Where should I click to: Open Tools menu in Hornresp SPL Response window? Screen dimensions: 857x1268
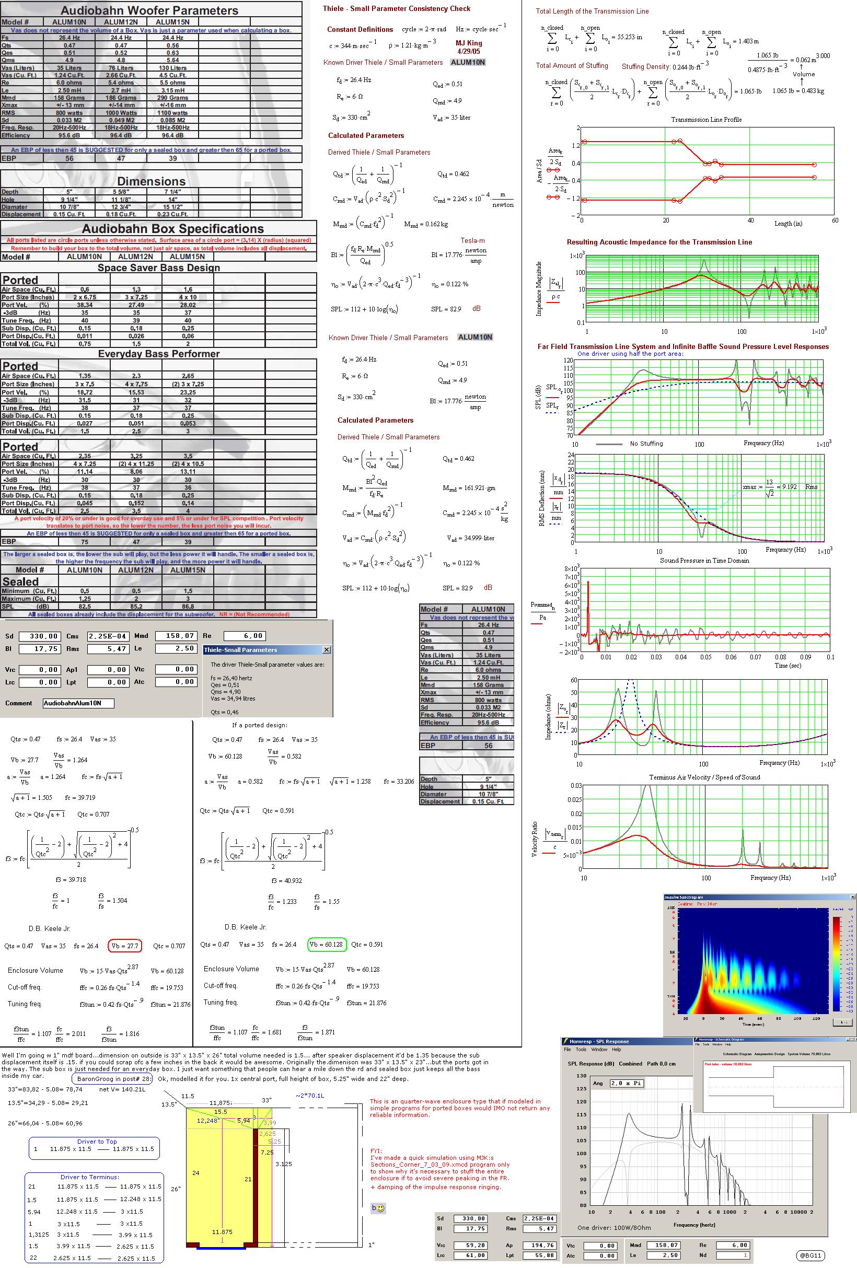point(582,1049)
